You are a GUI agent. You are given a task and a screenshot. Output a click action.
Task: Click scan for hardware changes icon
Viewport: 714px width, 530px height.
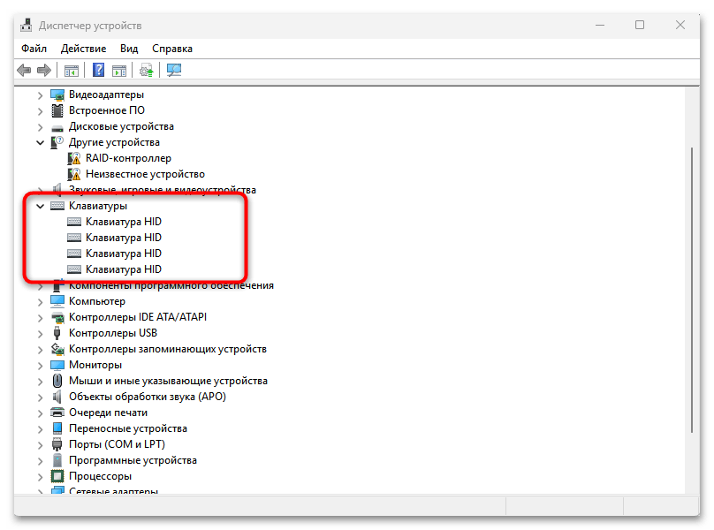[x=174, y=71]
